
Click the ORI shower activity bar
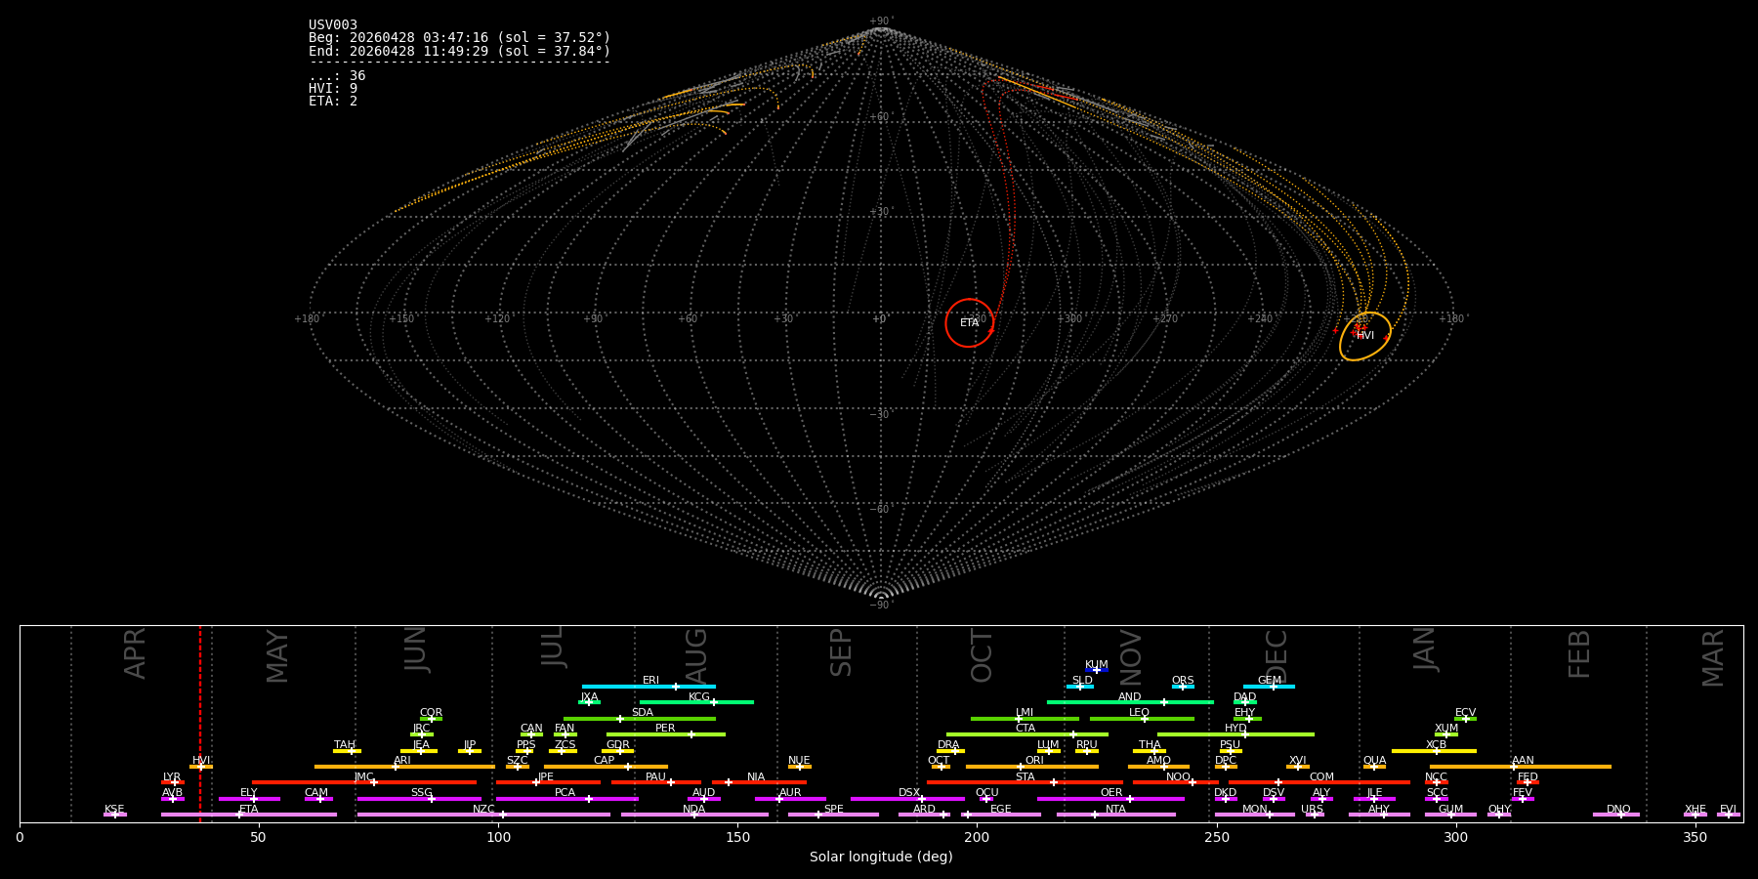tap(1032, 767)
